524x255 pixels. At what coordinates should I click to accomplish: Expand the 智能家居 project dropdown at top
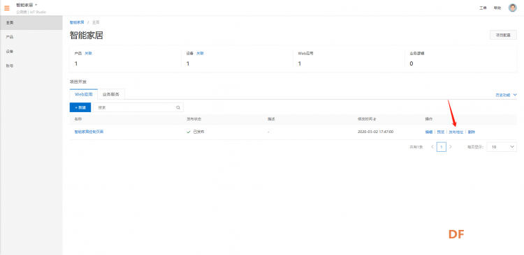pyautogui.click(x=27, y=5)
